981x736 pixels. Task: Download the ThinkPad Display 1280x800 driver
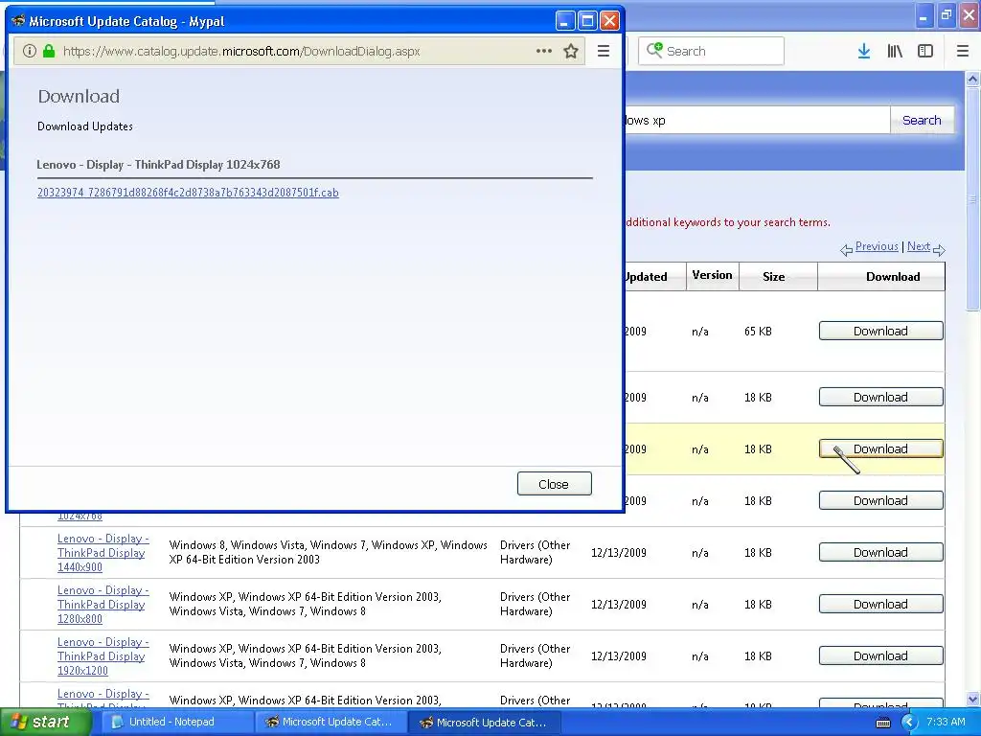point(881,605)
